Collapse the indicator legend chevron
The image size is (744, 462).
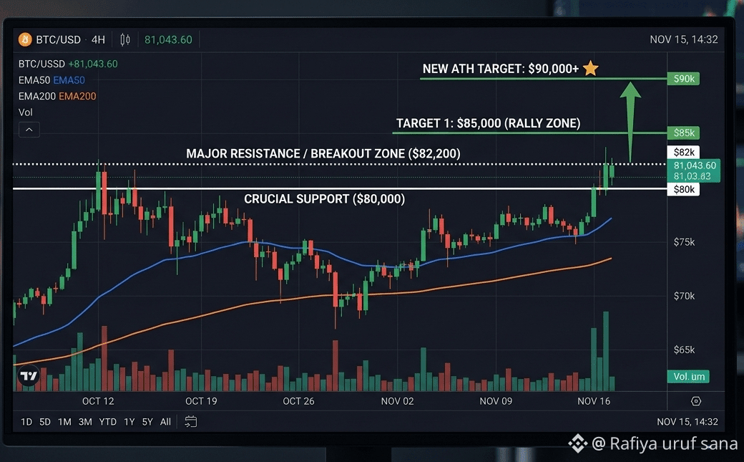pyautogui.click(x=29, y=129)
